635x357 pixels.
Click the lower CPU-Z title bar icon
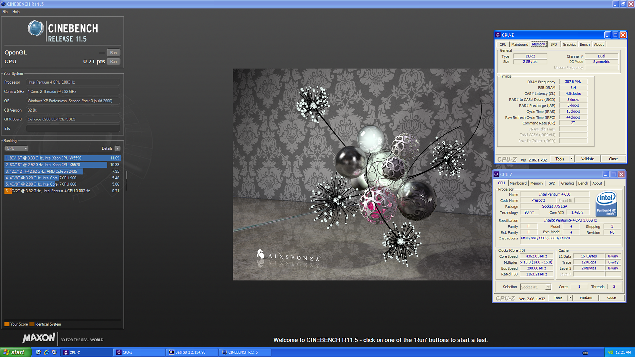pos(496,174)
